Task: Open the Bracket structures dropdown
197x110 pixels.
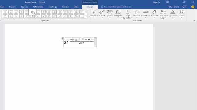Action: 137,14
